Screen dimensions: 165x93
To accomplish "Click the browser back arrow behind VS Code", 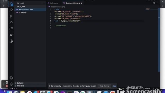I will tap(4, 6).
